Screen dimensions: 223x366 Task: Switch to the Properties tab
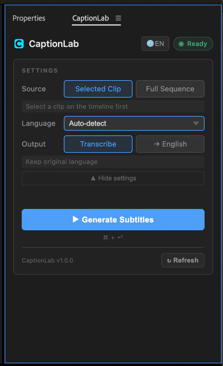pos(29,18)
